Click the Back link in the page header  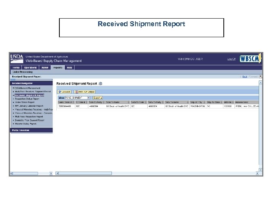(245, 77)
